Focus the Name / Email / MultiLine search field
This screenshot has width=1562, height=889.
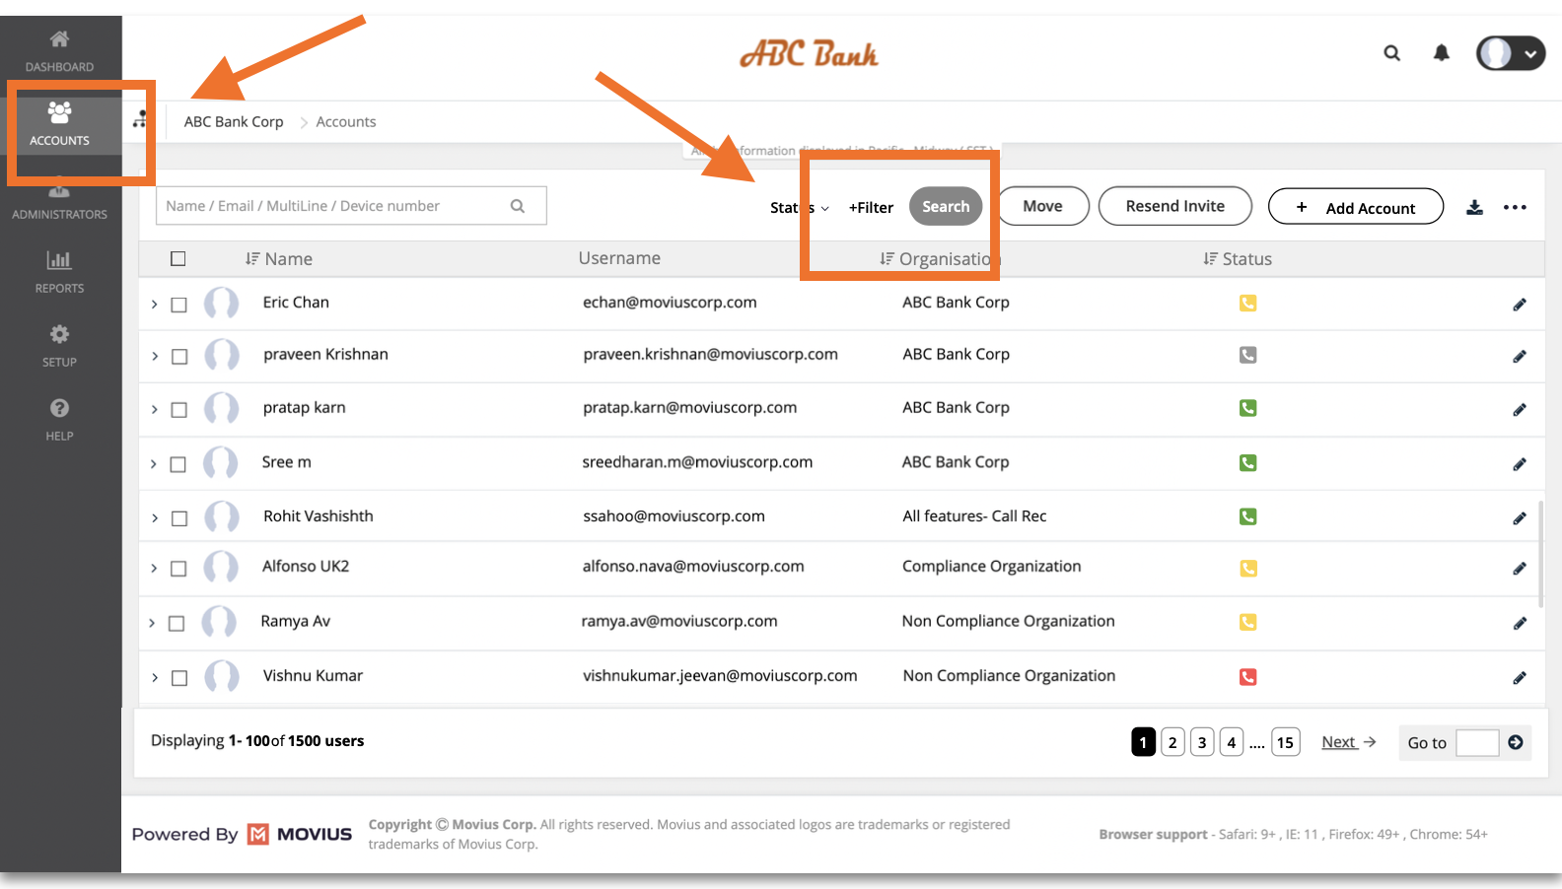351,206
